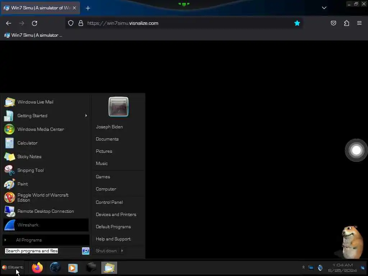Launch Windows Media Center icon
Viewport: 368px width, 276px height.
coord(9,129)
